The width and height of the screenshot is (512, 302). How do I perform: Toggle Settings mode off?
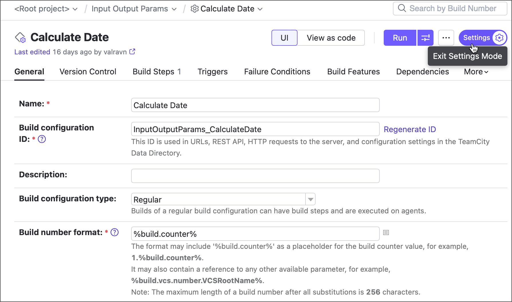(483, 38)
